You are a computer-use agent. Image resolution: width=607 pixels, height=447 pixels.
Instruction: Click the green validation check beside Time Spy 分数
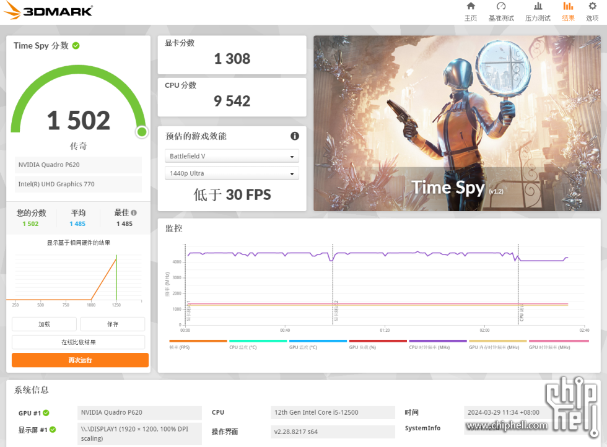coord(76,46)
